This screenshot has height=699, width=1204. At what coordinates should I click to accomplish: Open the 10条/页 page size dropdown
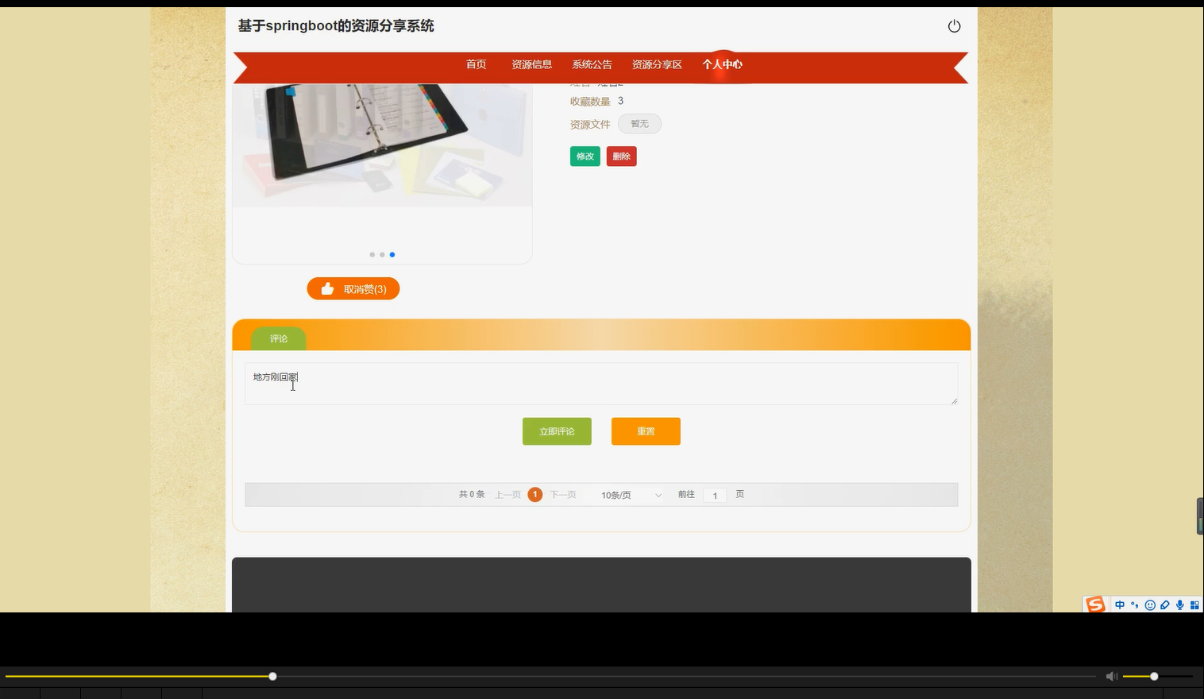tap(631, 495)
